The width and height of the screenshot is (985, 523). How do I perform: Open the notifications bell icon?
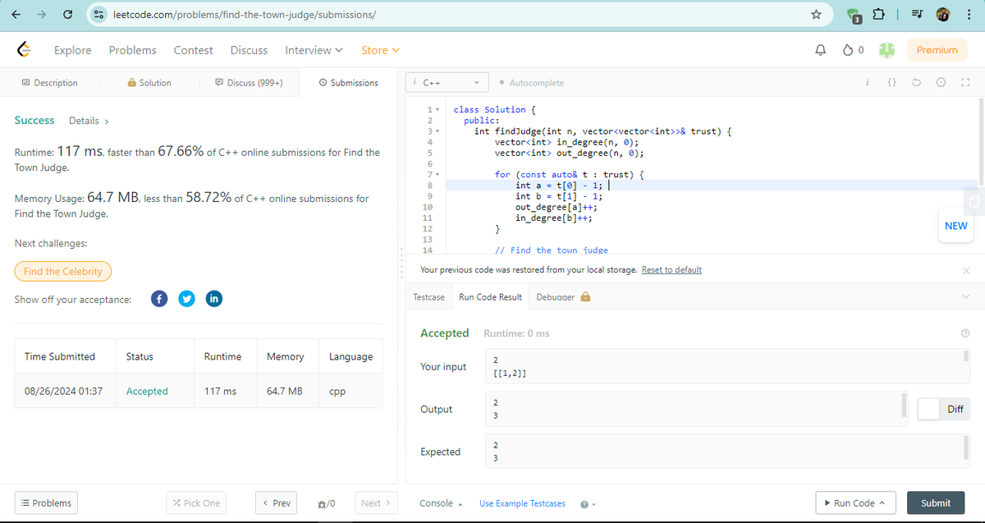pyautogui.click(x=820, y=50)
